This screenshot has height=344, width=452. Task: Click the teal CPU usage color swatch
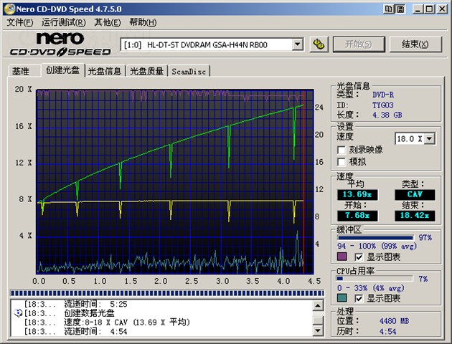tap(342, 298)
